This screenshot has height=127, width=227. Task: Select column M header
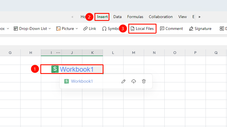click(134, 53)
